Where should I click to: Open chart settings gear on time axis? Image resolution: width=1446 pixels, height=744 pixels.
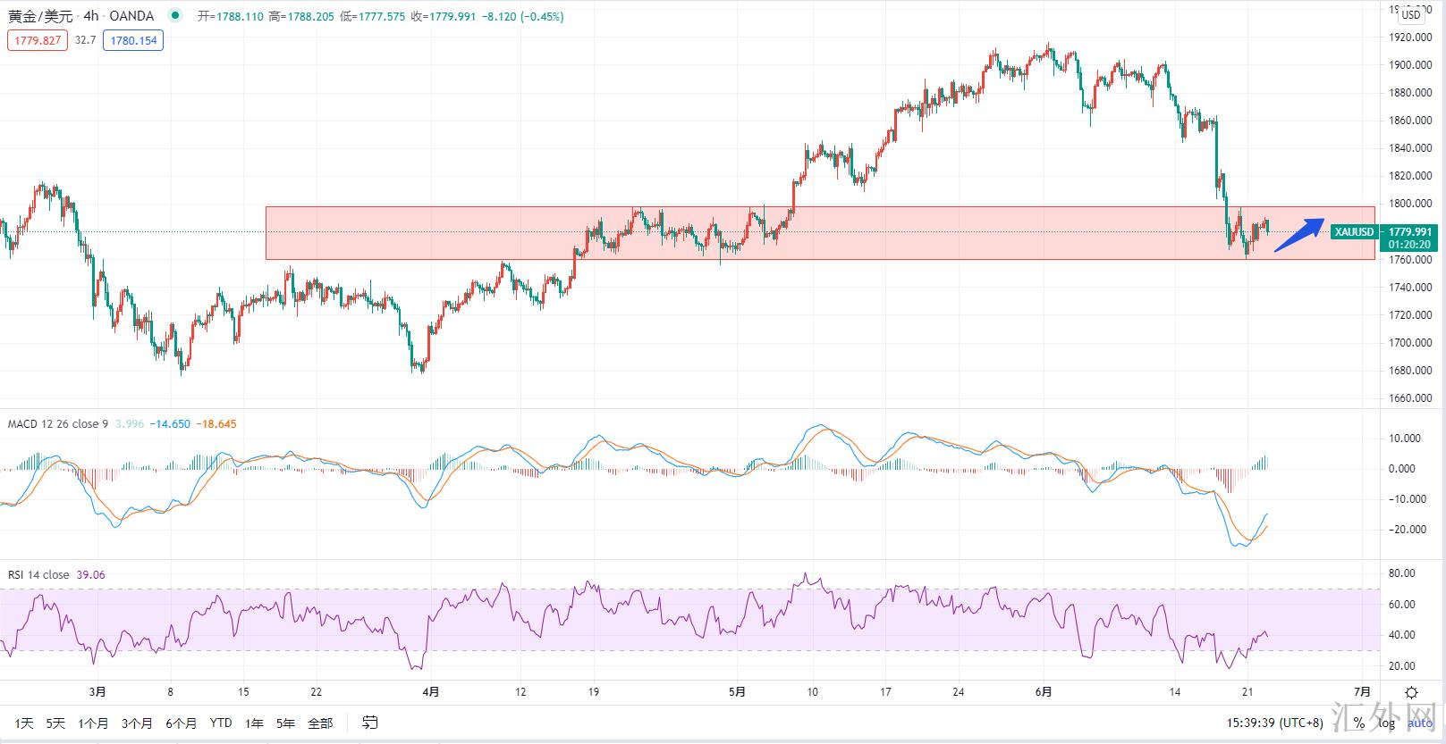tap(1411, 692)
